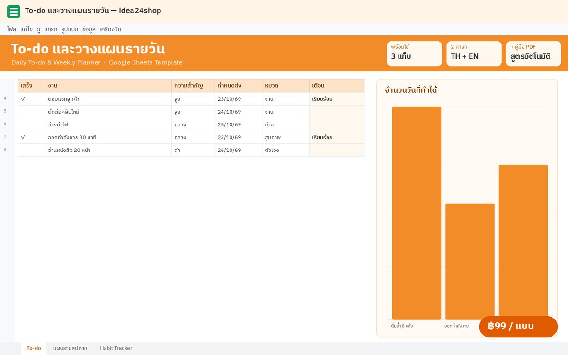Select the due date of ตอบแชทลูกค้า
The height and width of the screenshot is (355, 568).
click(239, 99)
